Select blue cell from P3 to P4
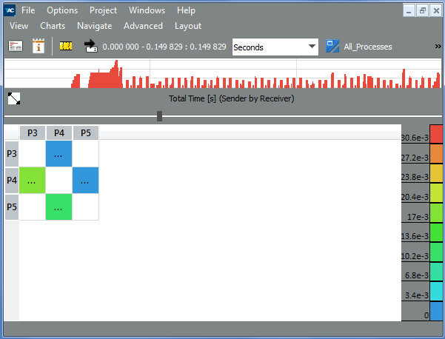This screenshot has width=445, height=339. [58, 154]
